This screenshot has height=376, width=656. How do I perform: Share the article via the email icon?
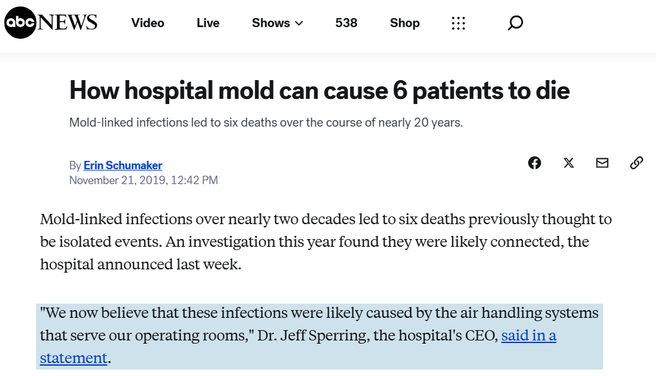click(x=602, y=163)
